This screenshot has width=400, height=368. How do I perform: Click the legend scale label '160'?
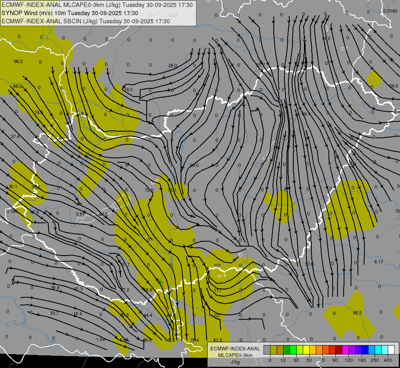click(362, 360)
